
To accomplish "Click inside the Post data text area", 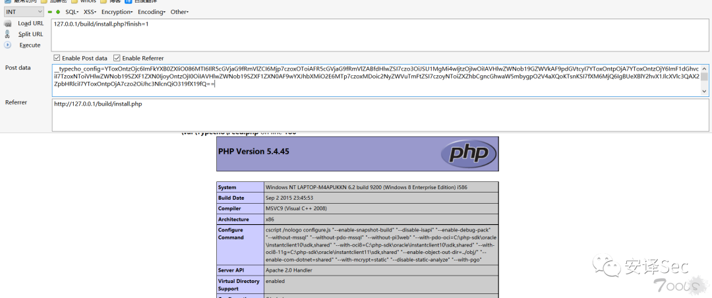I will click(376, 80).
